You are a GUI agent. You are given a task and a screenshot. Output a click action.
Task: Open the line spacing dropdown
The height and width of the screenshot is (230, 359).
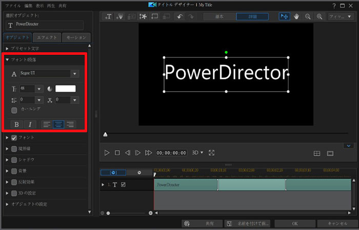[x=39, y=100]
